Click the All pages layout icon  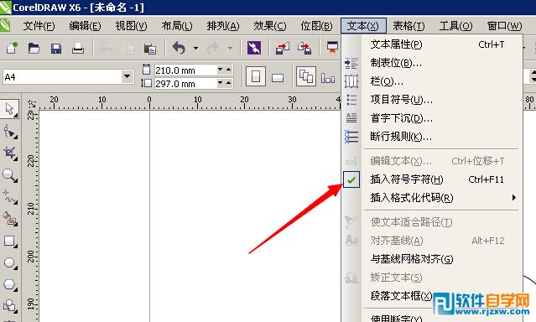pyautogui.click(x=306, y=76)
